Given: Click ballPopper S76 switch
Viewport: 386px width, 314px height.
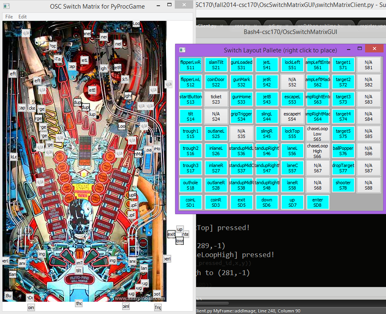Looking at the screenshot, I should (343, 151).
